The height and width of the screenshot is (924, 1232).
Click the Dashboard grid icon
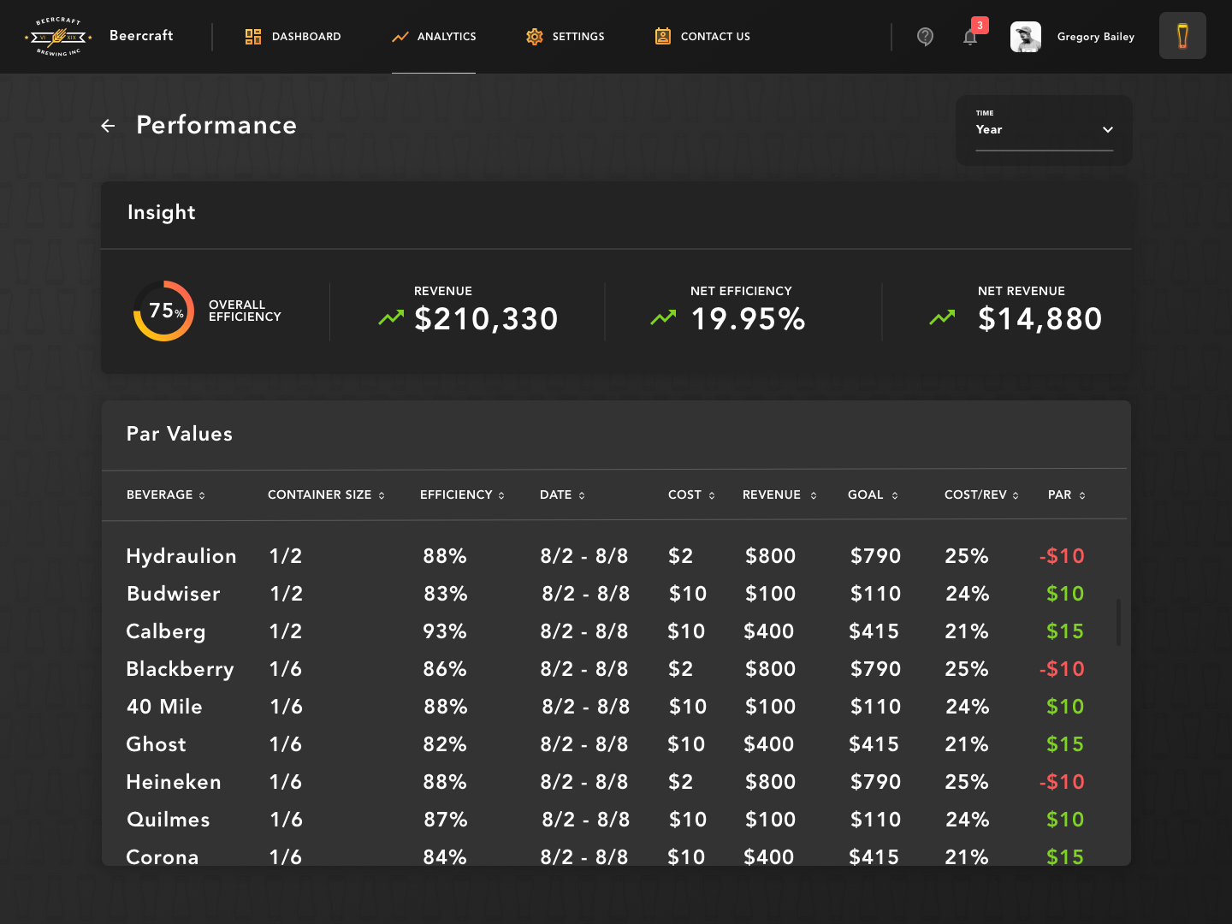[253, 37]
